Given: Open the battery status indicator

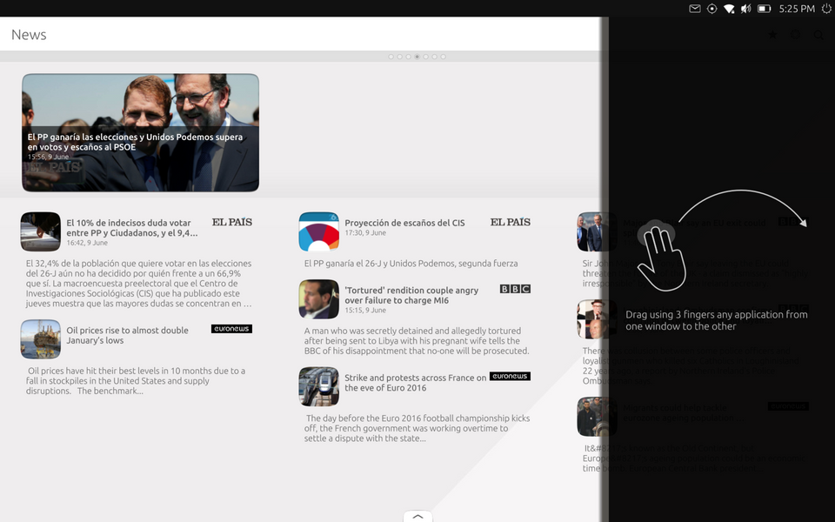Looking at the screenshot, I should (764, 9).
